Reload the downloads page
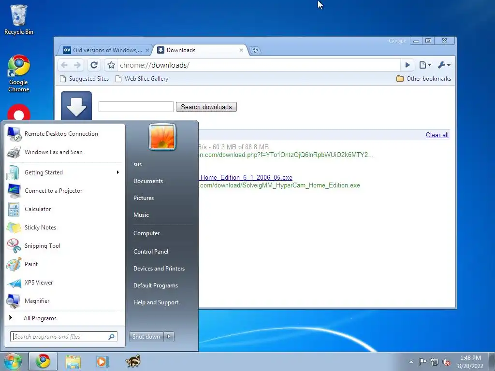This screenshot has height=371, width=495. [94, 65]
